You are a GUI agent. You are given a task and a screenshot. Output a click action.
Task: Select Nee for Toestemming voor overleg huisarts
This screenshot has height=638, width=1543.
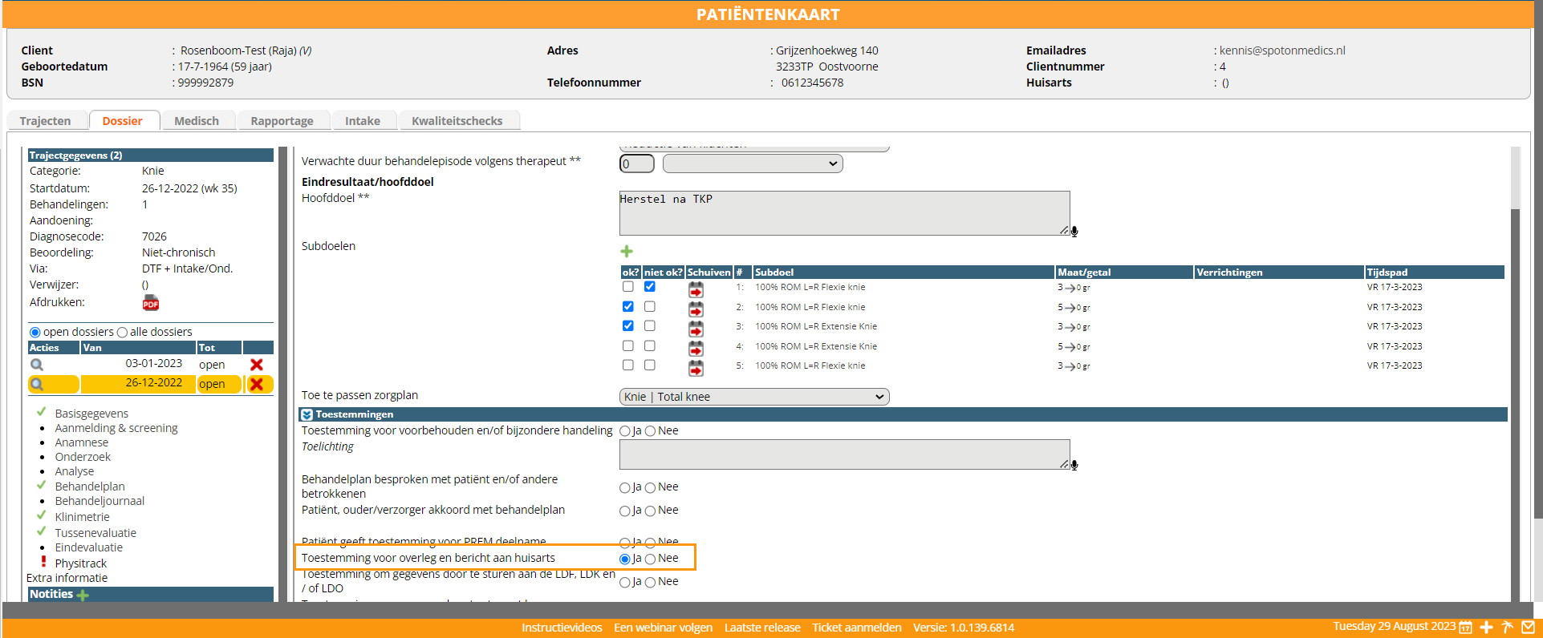click(x=651, y=559)
